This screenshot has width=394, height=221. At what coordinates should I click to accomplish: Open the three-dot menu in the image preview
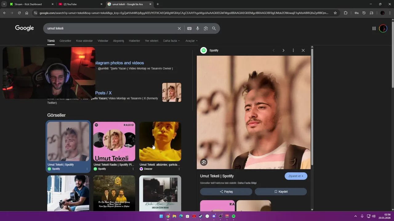point(293,50)
